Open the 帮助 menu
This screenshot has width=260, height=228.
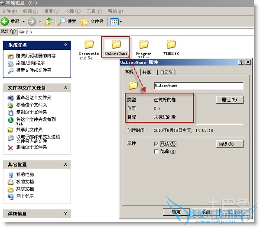point(115,11)
